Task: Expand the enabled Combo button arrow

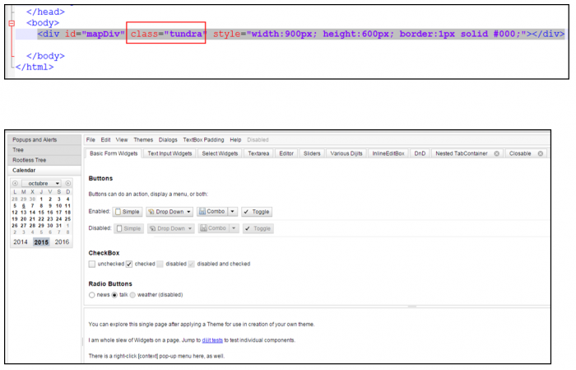Action: tap(234, 212)
